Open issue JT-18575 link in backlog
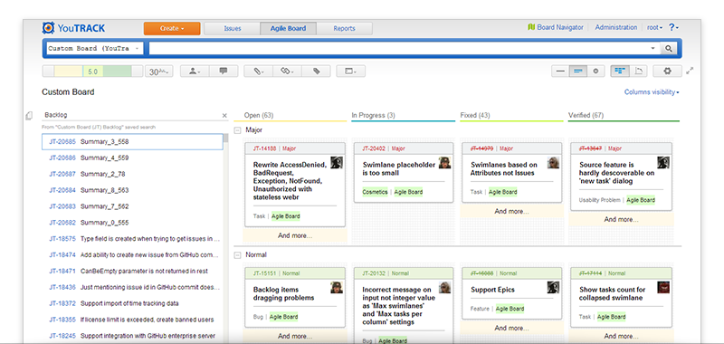Viewport: 724px width, 344px height. coord(62,239)
